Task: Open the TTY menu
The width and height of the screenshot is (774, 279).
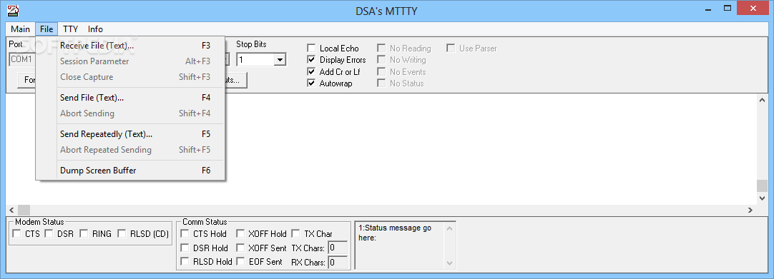Action: pos(71,29)
